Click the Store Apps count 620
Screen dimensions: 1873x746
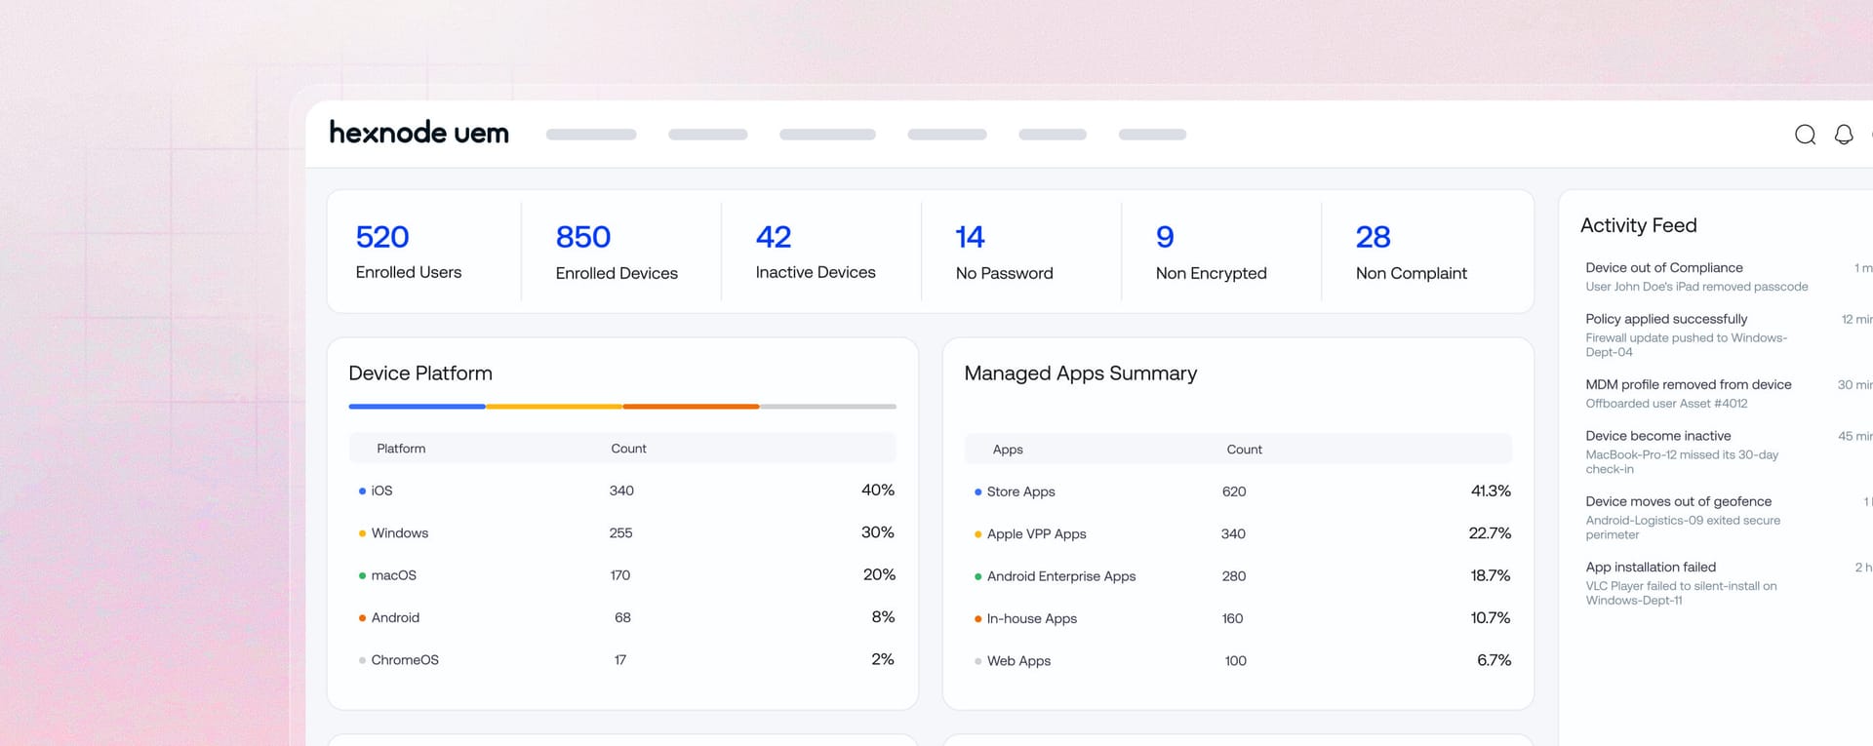point(1234,491)
